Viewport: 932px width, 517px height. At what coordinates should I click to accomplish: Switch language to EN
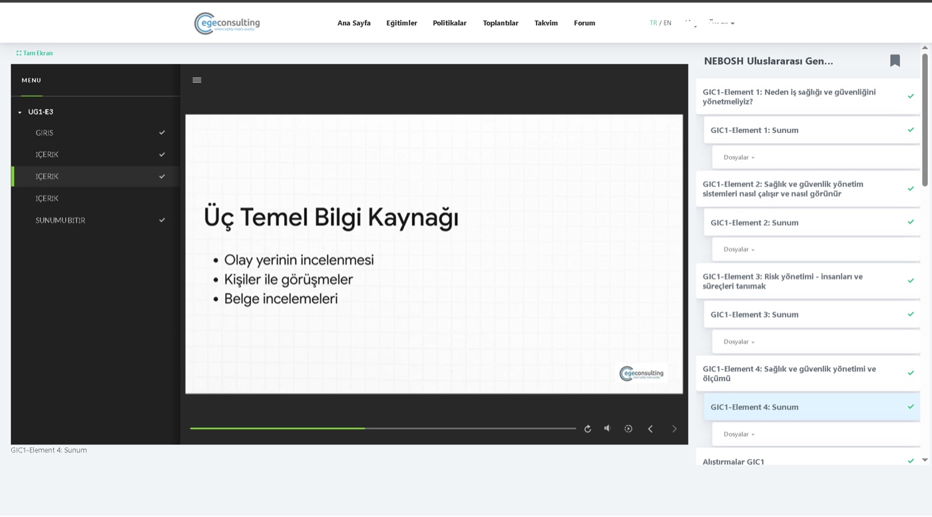coord(667,23)
